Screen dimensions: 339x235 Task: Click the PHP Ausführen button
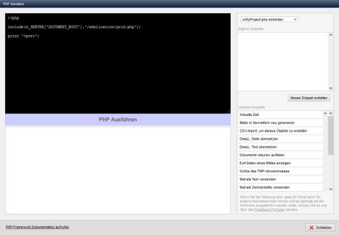[118, 120]
